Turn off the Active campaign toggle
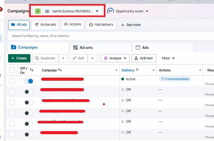The image size is (214, 141). pos(29,81)
